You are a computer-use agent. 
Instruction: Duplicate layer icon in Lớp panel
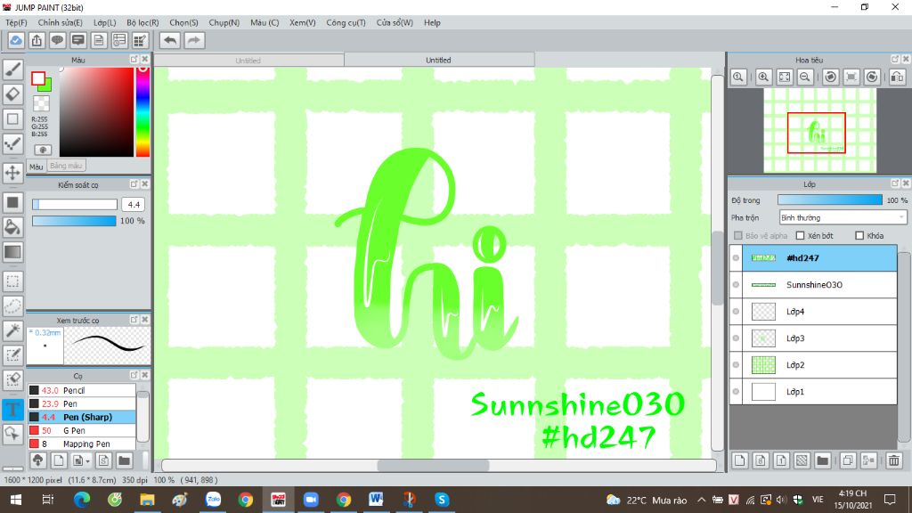pyautogui.click(x=848, y=460)
